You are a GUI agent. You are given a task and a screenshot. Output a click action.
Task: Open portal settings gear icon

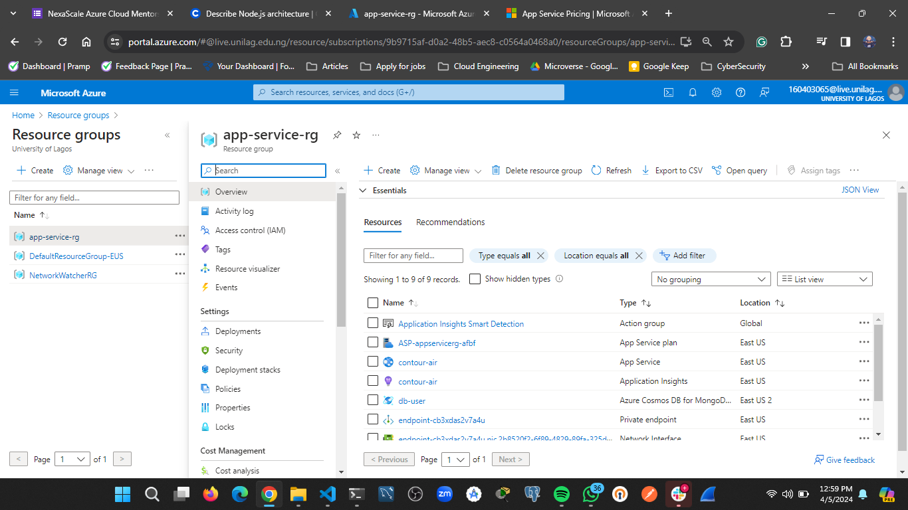coord(717,93)
